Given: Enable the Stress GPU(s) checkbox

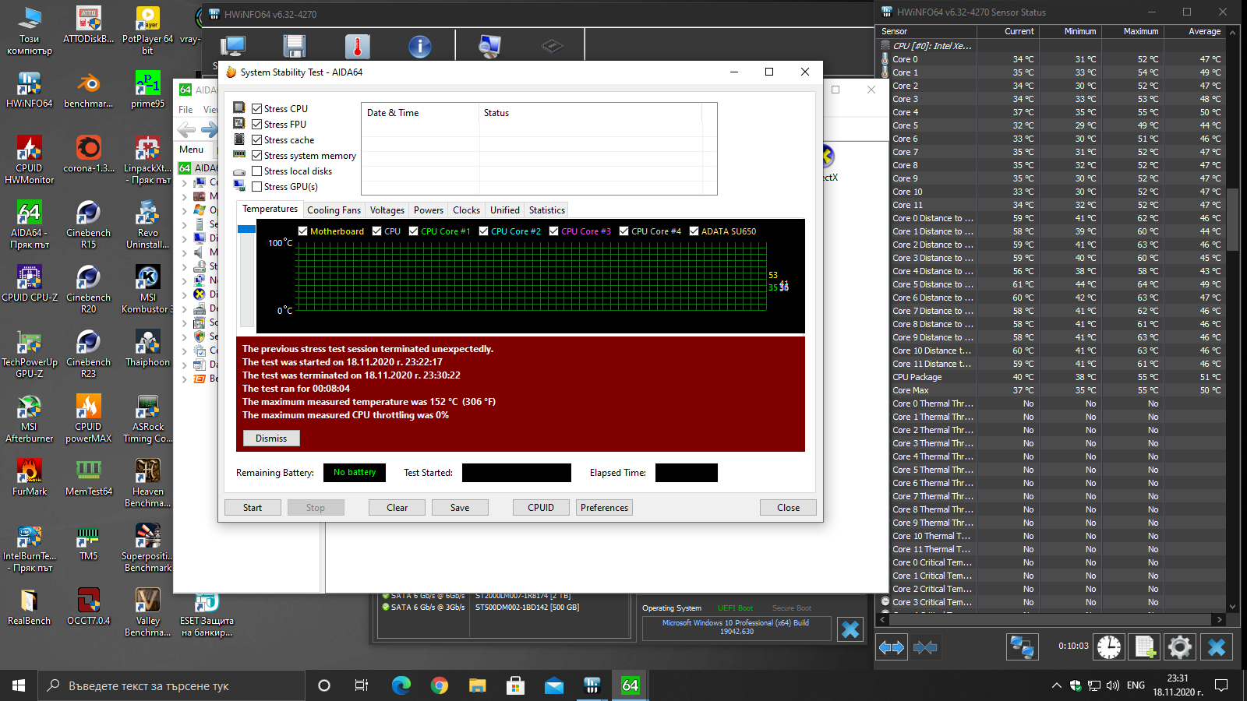Looking at the screenshot, I should (256, 186).
